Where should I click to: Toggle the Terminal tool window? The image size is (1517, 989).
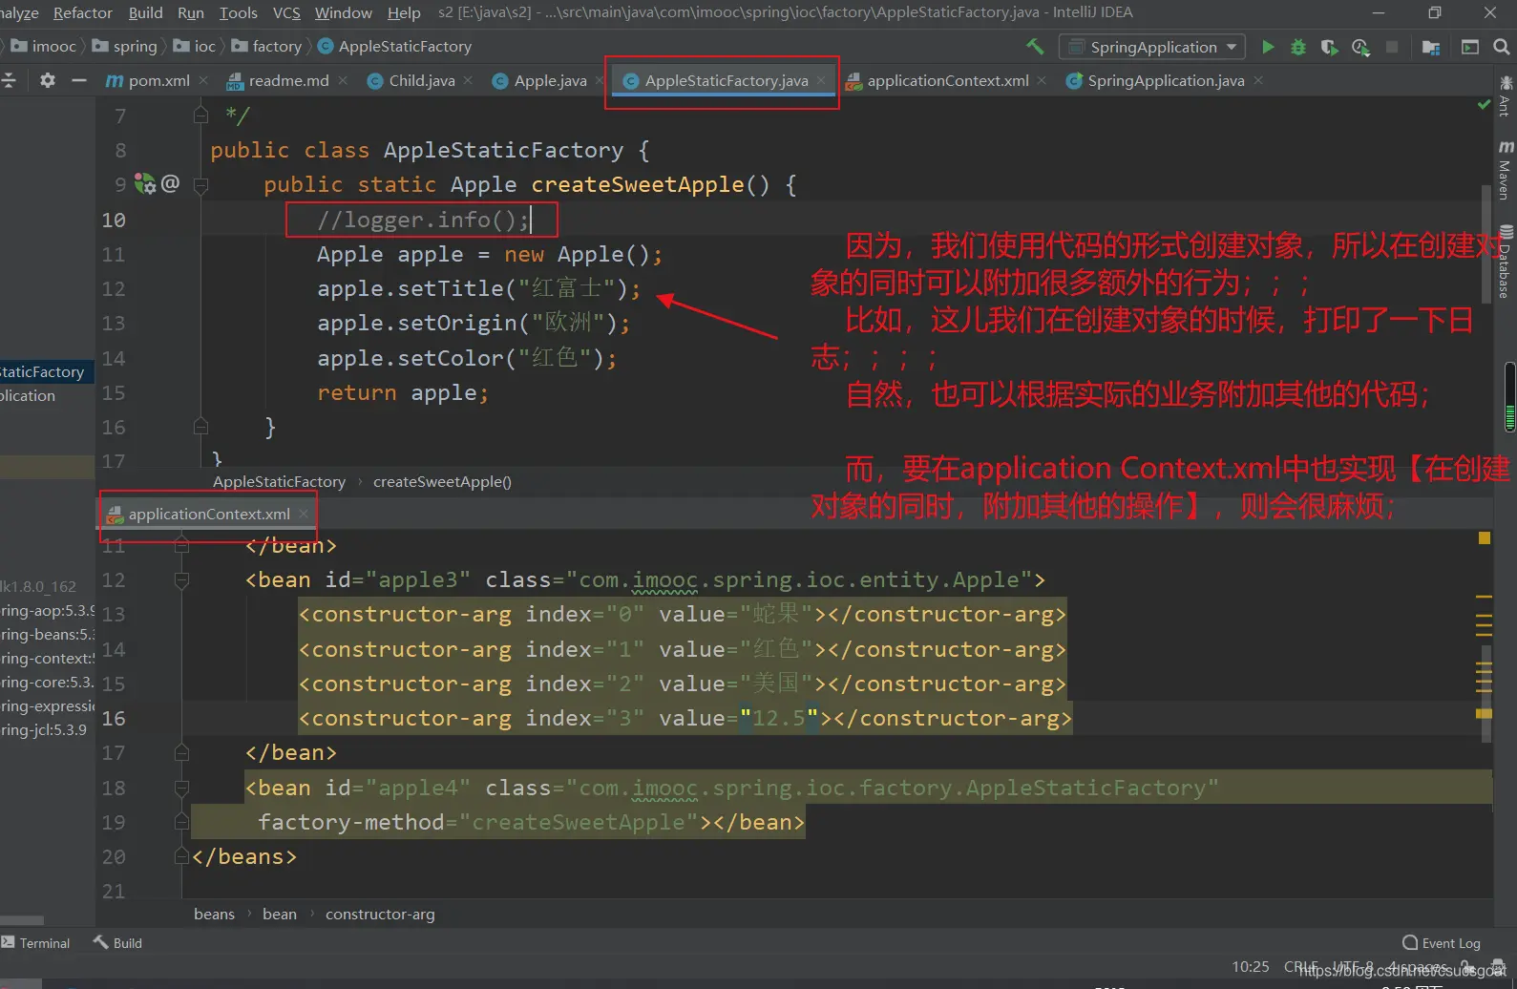click(x=36, y=943)
